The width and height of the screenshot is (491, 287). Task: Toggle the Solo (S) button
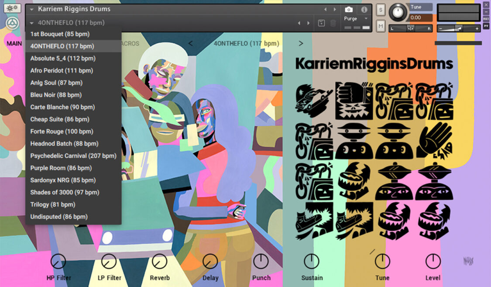(x=381, y=10)
